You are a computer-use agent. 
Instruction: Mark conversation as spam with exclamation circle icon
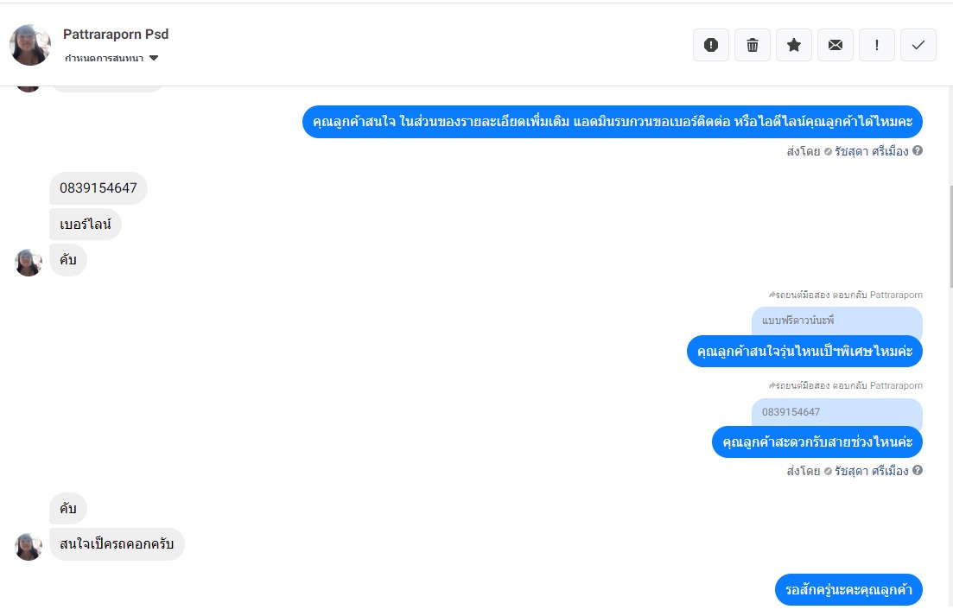point(710,45)
